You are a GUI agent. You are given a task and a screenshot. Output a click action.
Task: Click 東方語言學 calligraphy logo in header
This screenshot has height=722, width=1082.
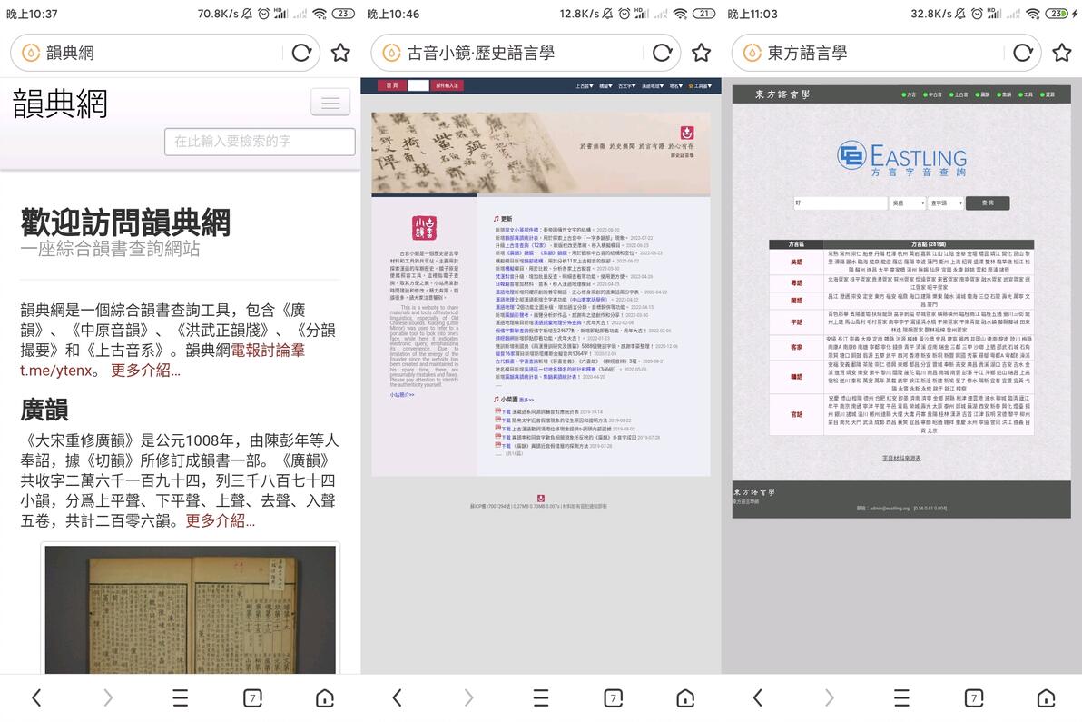pyautogui.click(x=782, y=94)
